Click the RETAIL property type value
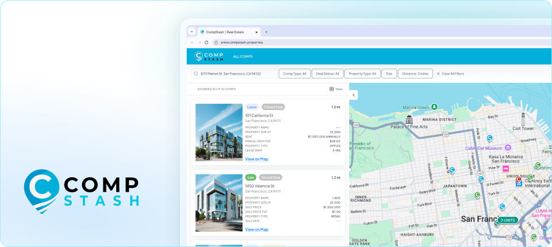The image size is (552, 247). pos(336,216)
